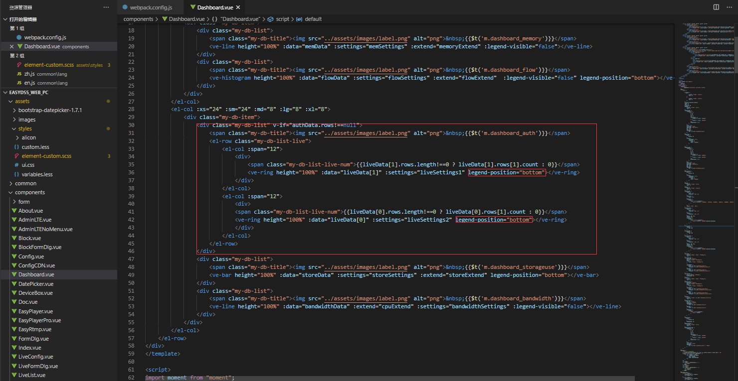Screen dimensions: 738x381
Task: Select the 第 2 组 group header
Action: (x=59, y=56)
